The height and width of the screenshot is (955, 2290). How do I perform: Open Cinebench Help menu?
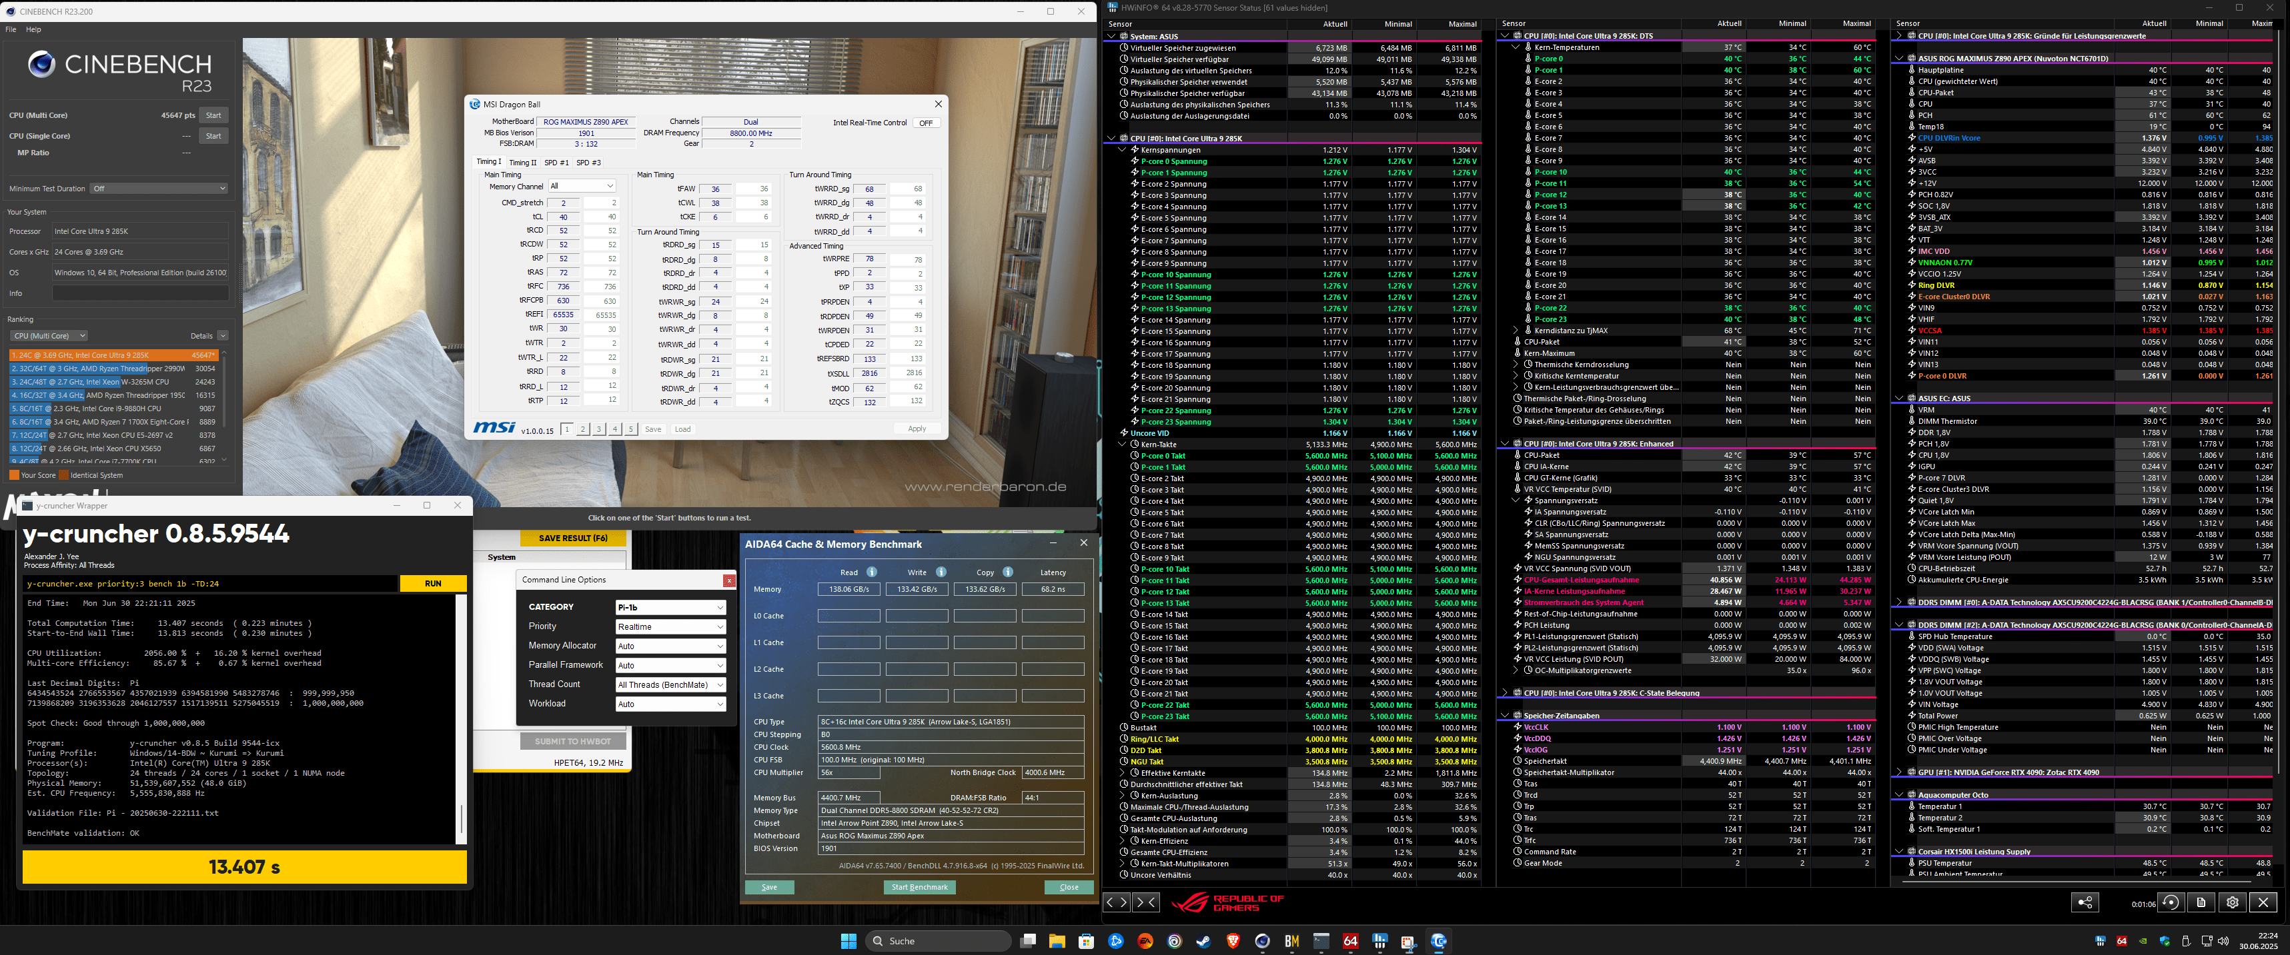point(33,29)
